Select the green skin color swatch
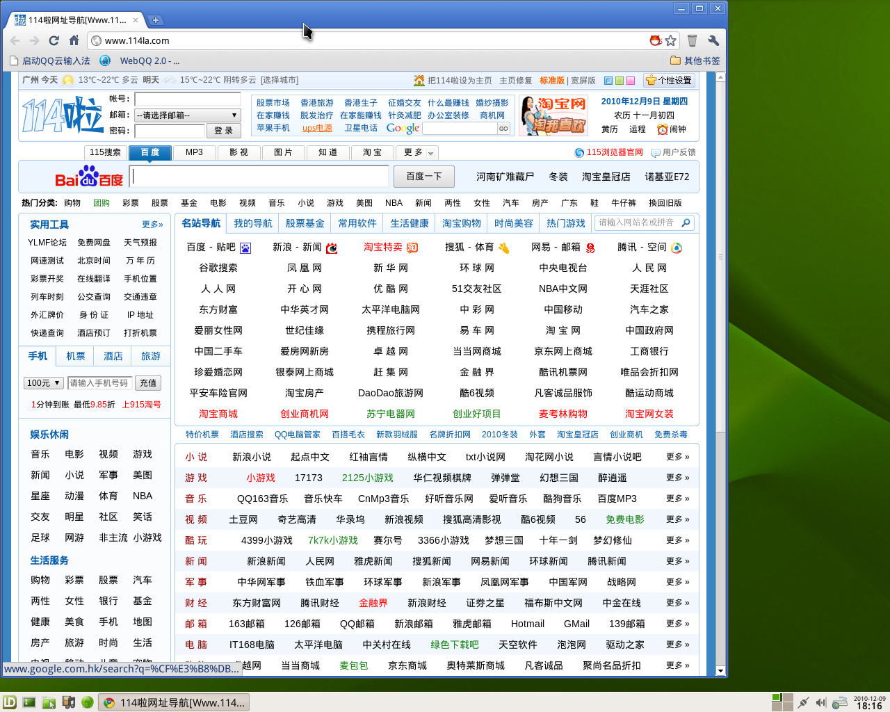The width and height of the screenshot is (890, 712). coord(620,81)
